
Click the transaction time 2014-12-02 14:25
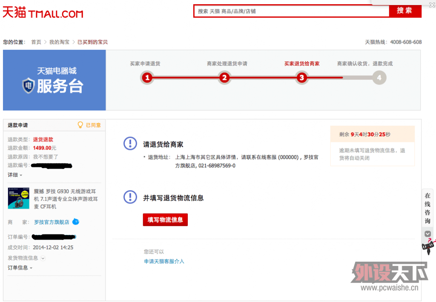click(53, 247)
